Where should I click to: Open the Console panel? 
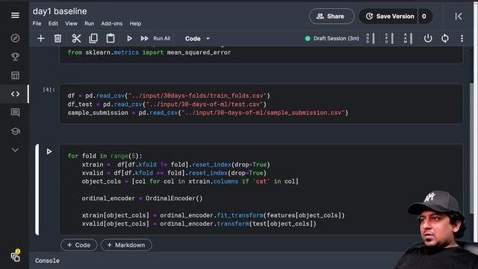(47, 261)
